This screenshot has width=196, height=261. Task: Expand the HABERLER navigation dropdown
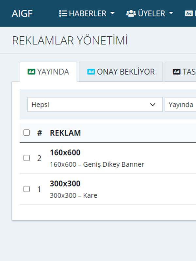(x=87, y=13)
